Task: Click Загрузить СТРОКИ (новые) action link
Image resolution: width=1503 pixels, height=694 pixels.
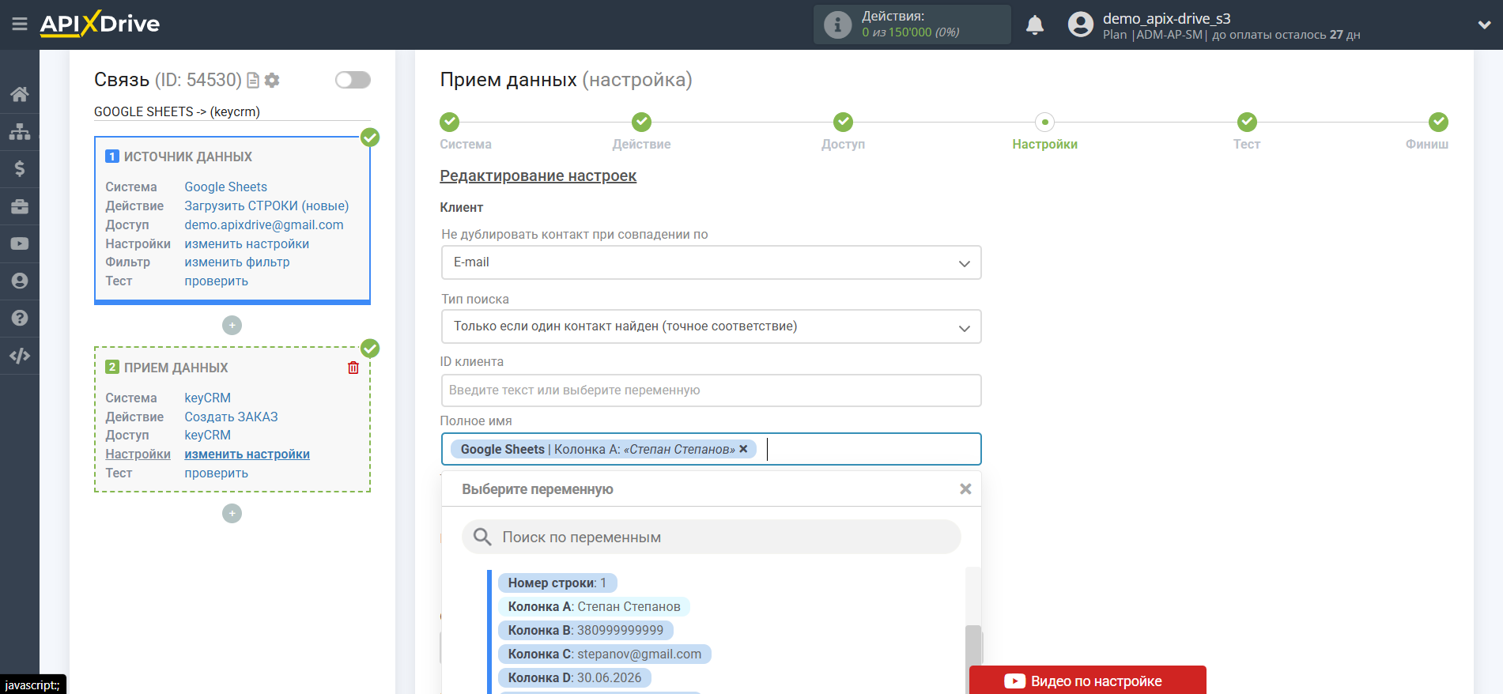Action: click(266, 206)
